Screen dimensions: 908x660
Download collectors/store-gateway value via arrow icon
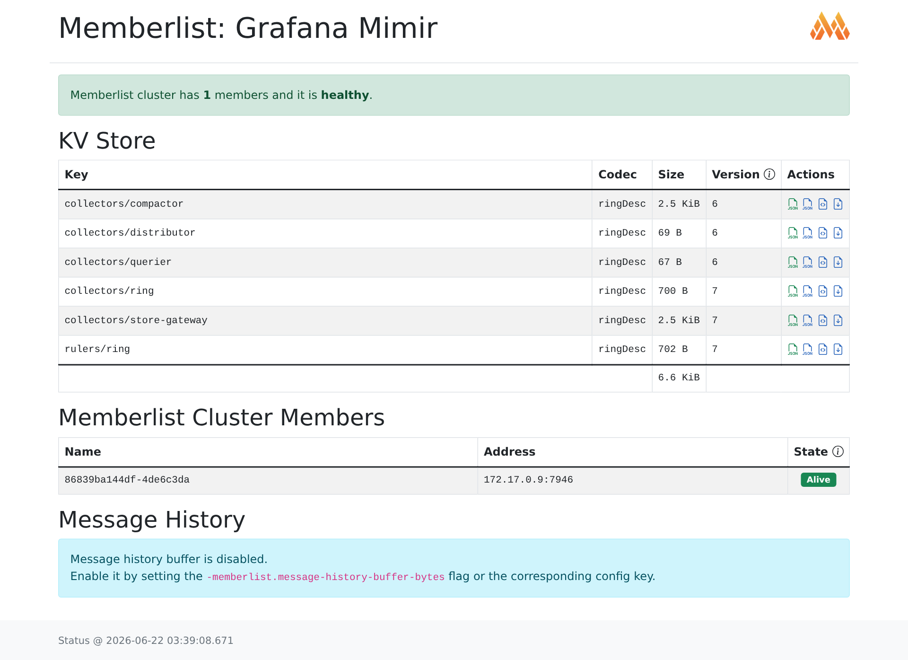tap(838, 320)
